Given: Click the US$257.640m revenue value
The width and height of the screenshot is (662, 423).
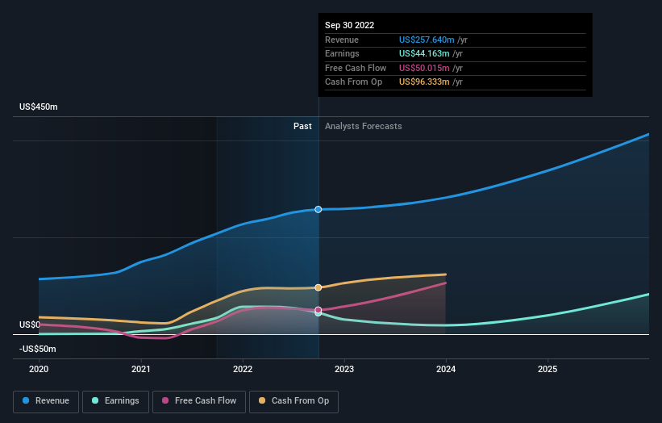Looking at the screenshot, I should 427,40.
